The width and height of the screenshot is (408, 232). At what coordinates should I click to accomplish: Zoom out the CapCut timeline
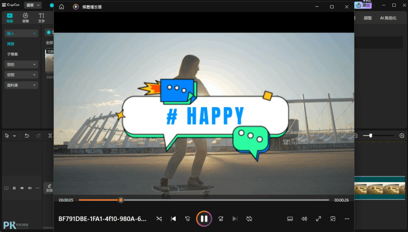click(356, 136)
